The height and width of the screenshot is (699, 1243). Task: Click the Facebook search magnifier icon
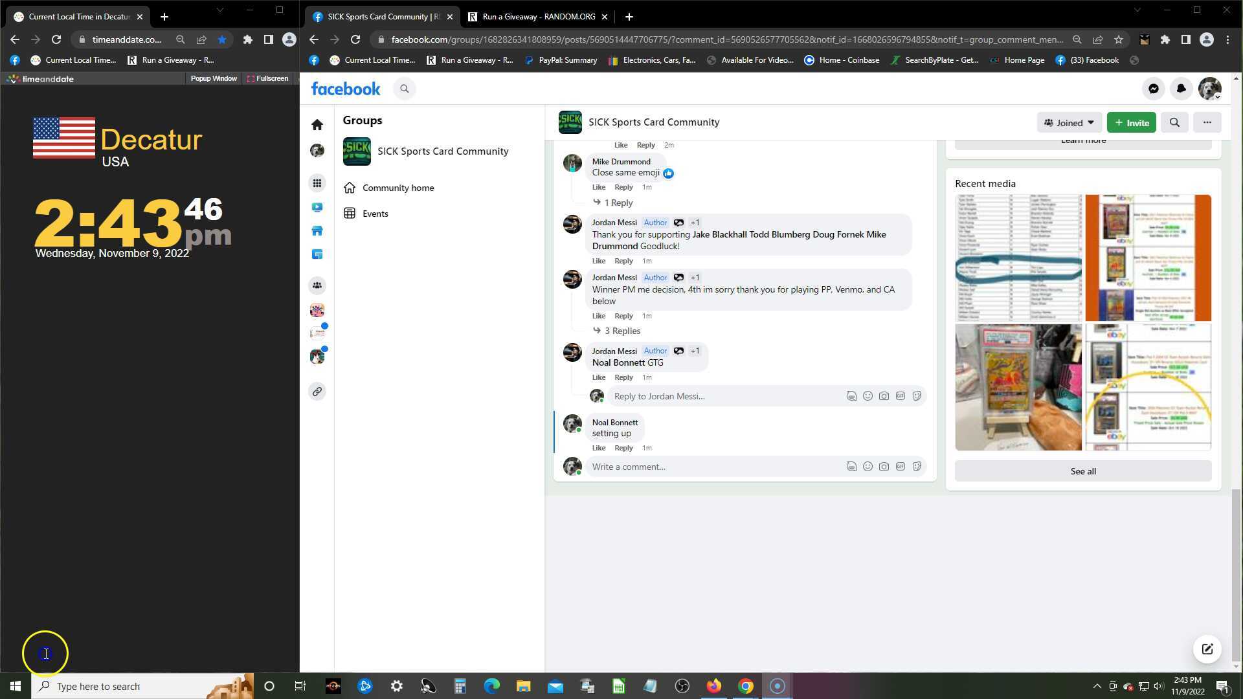pos(405,89)
